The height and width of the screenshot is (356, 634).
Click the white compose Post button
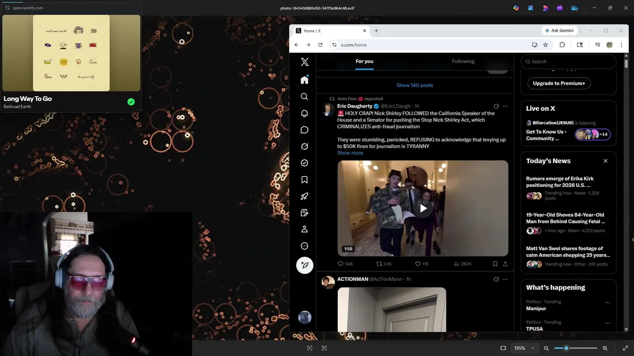[x=305, y=265]
